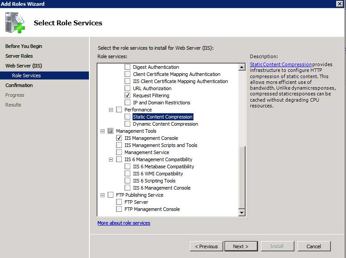346x258 pixels.
Task: Enable the FTP Server checkbox
Action: pyautogui.click(x=119, y=202)
